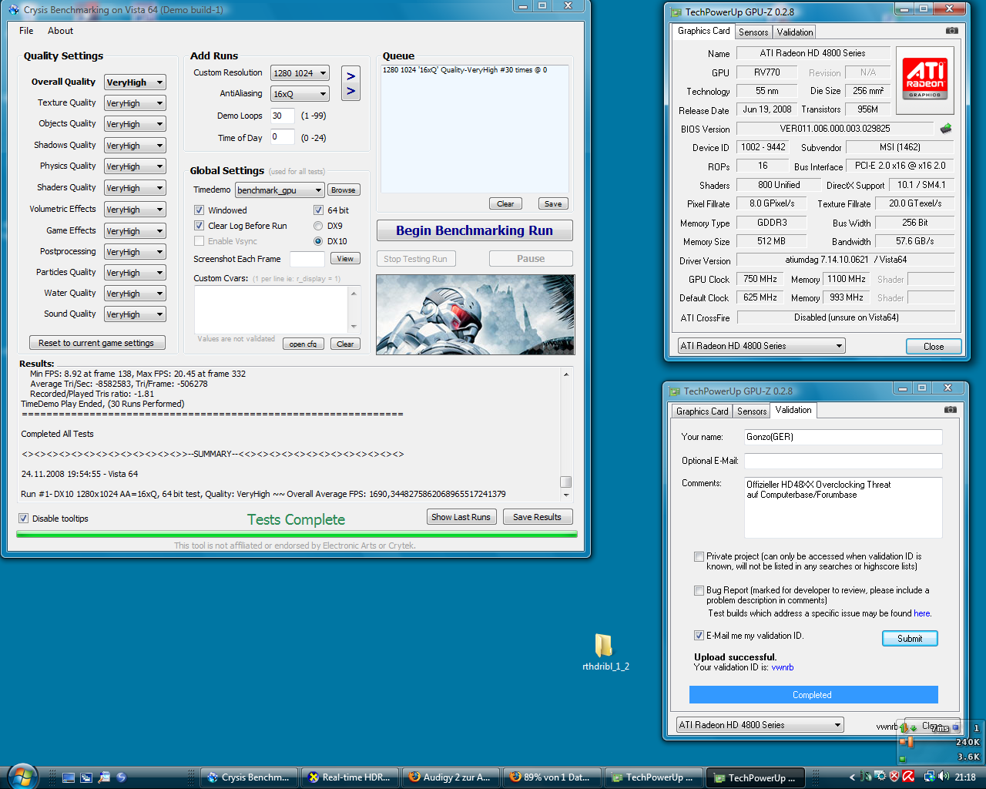Click the Show Desktop quick launch icon

click(x=69, y=777)
